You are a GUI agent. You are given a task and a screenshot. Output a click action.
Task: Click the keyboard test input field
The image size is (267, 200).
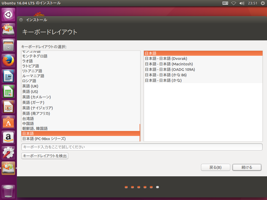tap(142, 147)
